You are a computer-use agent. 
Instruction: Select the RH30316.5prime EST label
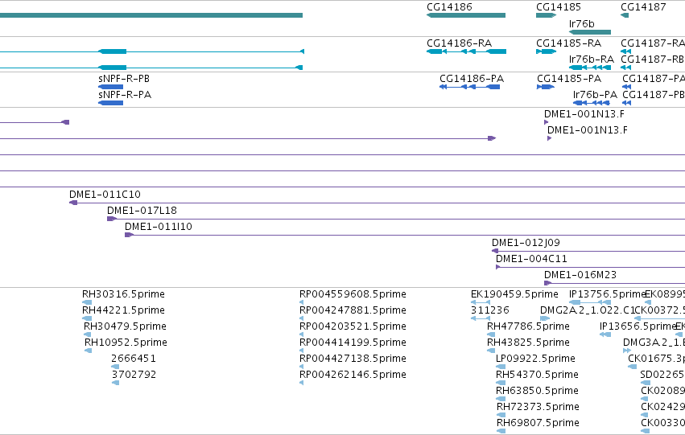[x=124, y=294]
